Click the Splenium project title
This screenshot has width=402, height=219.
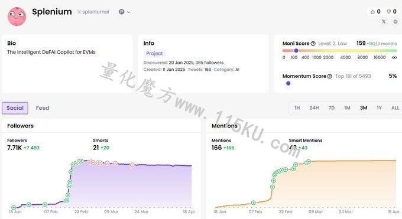click(52, 12)
